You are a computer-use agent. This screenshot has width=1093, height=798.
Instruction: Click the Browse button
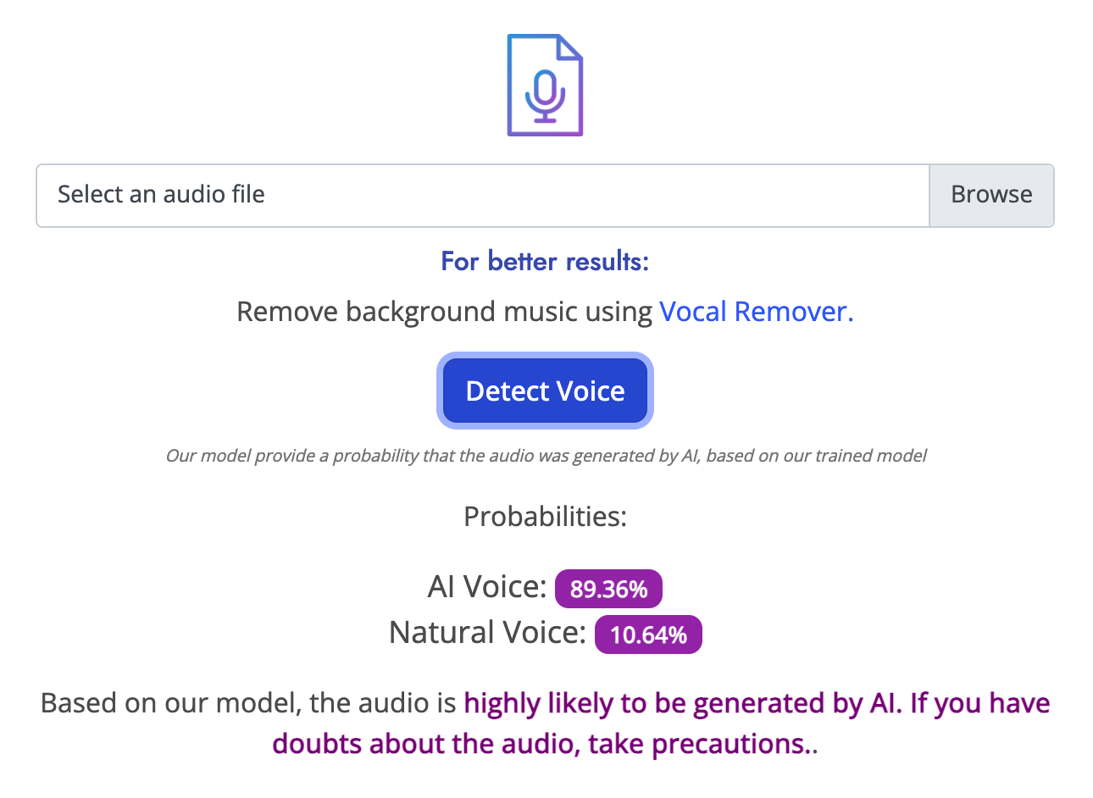point(991,195)
